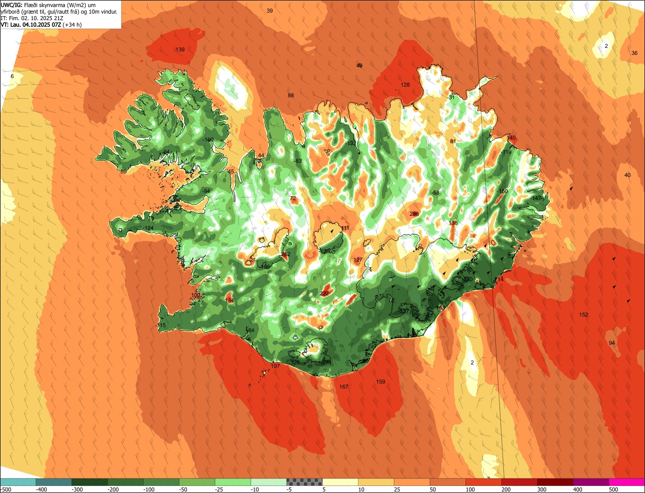This screenshot has width=645, height=493.
Task: Select the dark maroon swatch between 300 and 400
Action: click(555, 482)
